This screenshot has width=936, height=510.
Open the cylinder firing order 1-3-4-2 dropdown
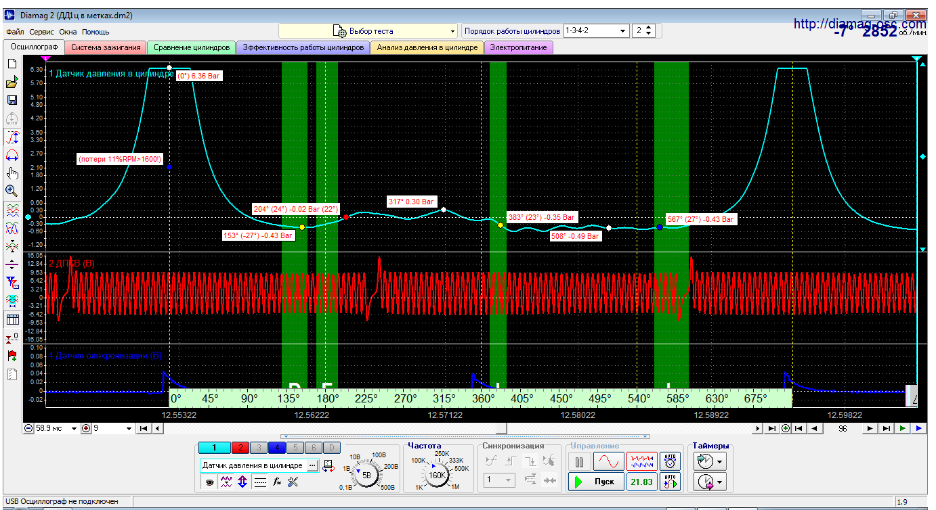pyautogui.click(x=596, y=31)
